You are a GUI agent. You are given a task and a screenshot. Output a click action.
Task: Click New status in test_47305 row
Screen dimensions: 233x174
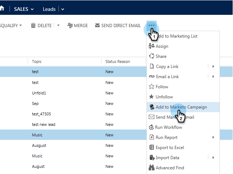(x=109, y=114)
